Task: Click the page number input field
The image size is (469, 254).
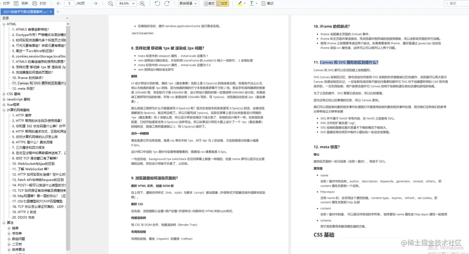Action: (69, 3)
